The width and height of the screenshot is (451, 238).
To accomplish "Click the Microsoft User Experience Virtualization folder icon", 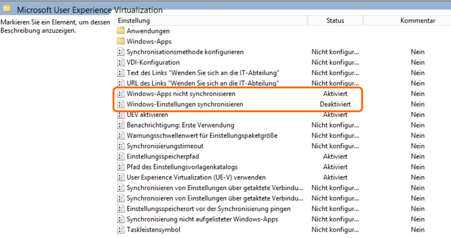I will (x=7, y=9).
